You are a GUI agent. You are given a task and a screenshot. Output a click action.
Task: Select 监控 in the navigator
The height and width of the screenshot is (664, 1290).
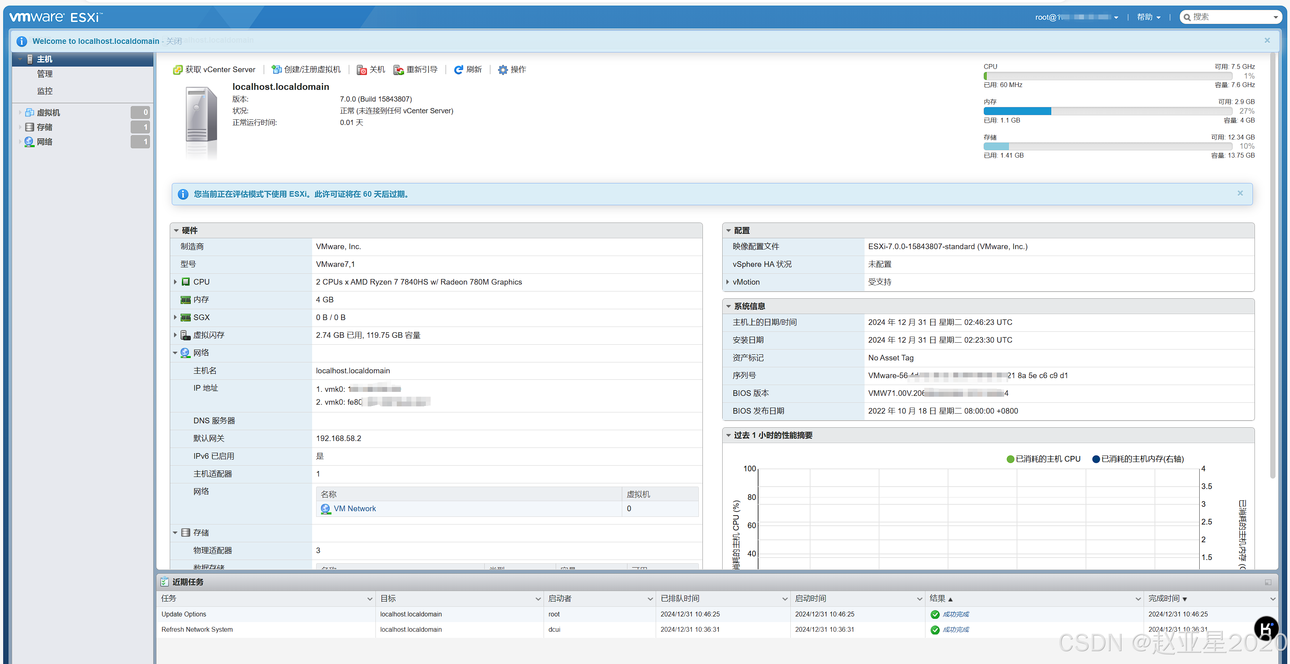pos(45,91)
